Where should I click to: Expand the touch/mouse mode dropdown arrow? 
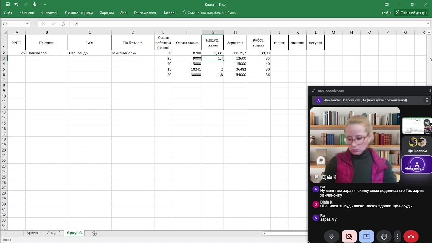coord(39,4)
